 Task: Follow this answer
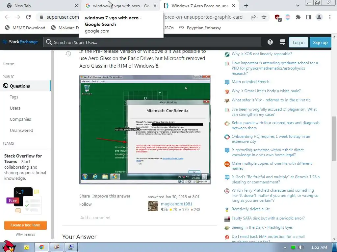(85, 204)
